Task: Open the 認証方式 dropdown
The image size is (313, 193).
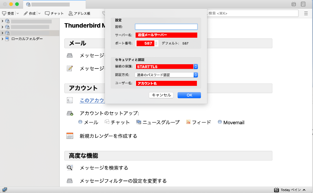Action: point(196,75)
